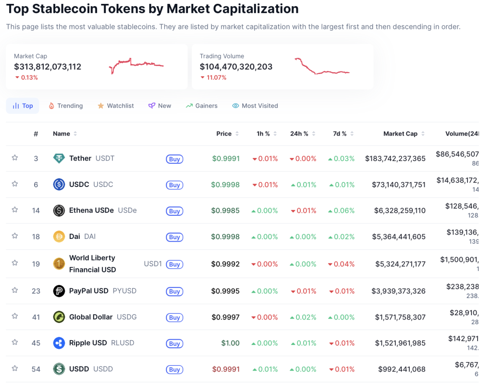Click the USDD coin logo icon
This screenshot has width=492, height=383.
(x=59, y=369)
